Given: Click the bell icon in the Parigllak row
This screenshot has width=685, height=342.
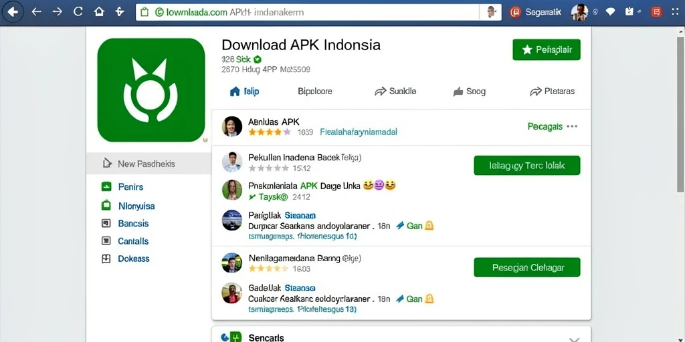Looking at the screenshot, I should pyautogui.click(x=429, y=226).
